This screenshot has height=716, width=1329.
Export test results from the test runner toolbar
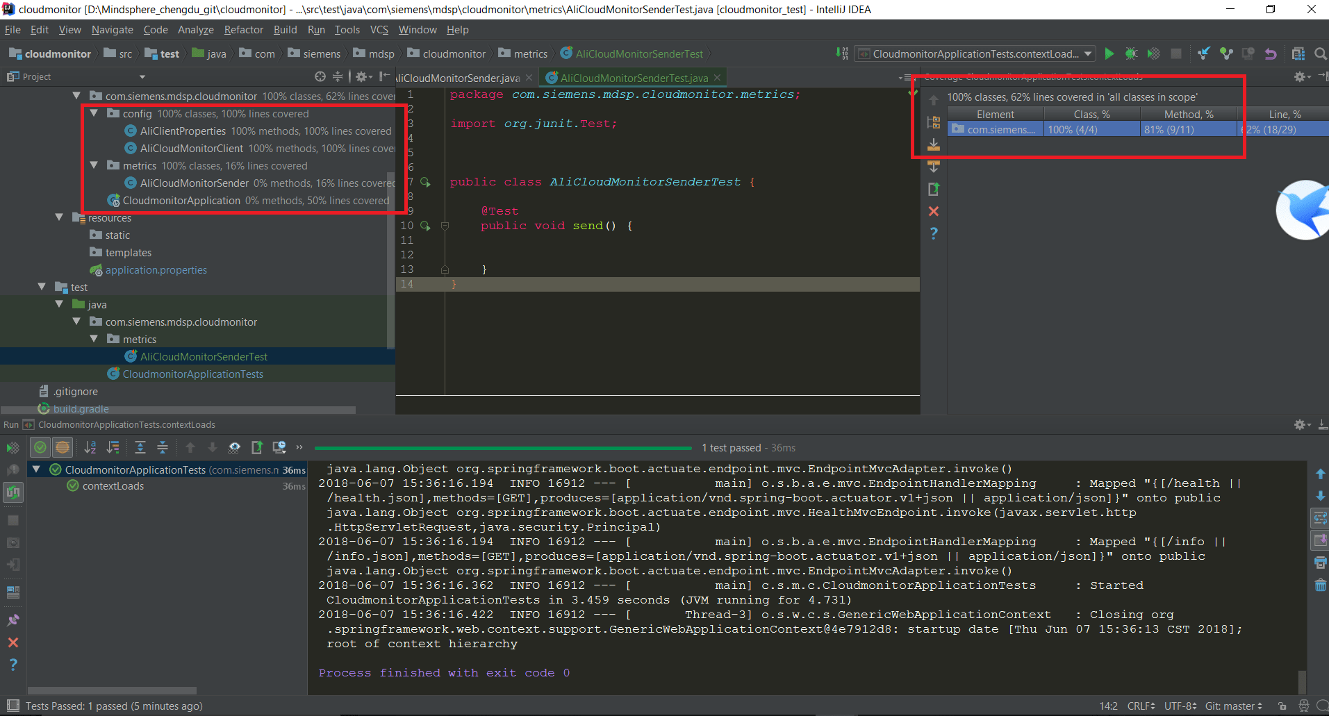point(257,447)
